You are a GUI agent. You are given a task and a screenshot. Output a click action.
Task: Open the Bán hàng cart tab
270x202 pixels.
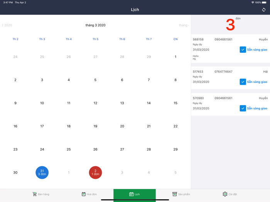[41, 194]
